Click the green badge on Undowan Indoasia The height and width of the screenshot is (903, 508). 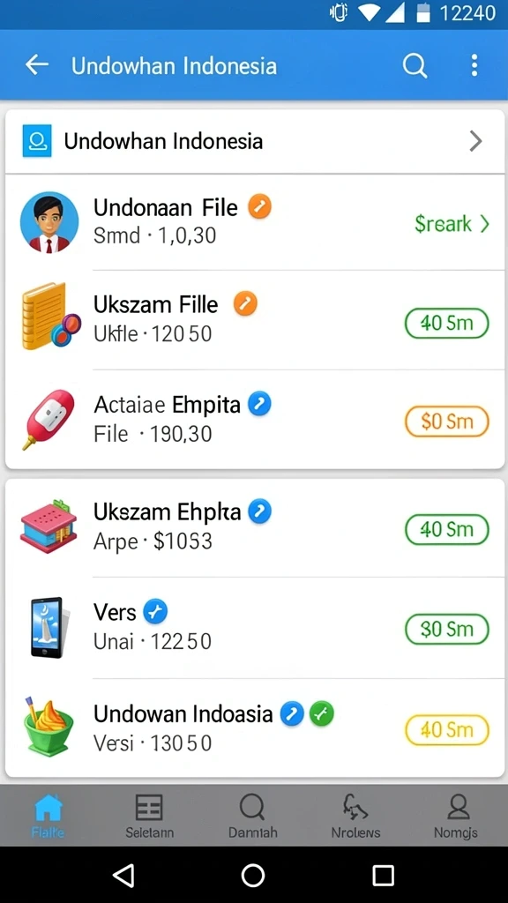click(321, 713)
